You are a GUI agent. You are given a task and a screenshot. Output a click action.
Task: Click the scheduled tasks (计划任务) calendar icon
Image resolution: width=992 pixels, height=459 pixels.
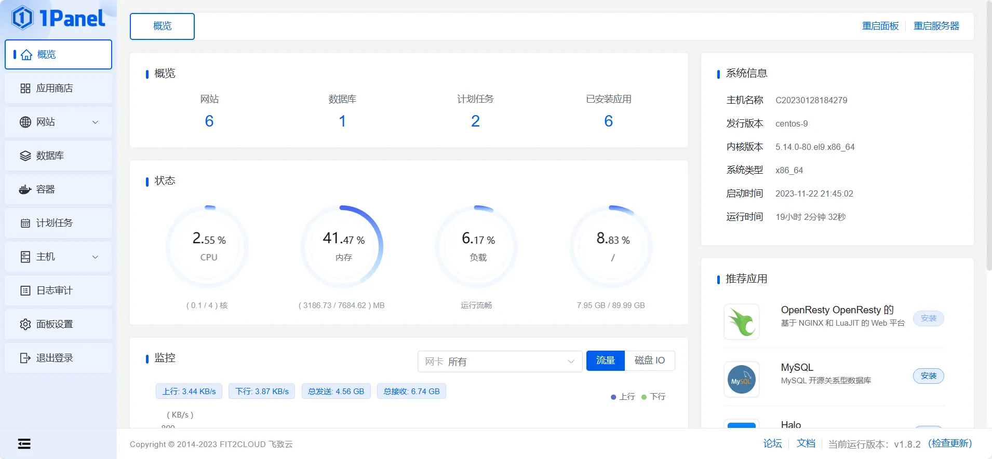tap(25, 223)
